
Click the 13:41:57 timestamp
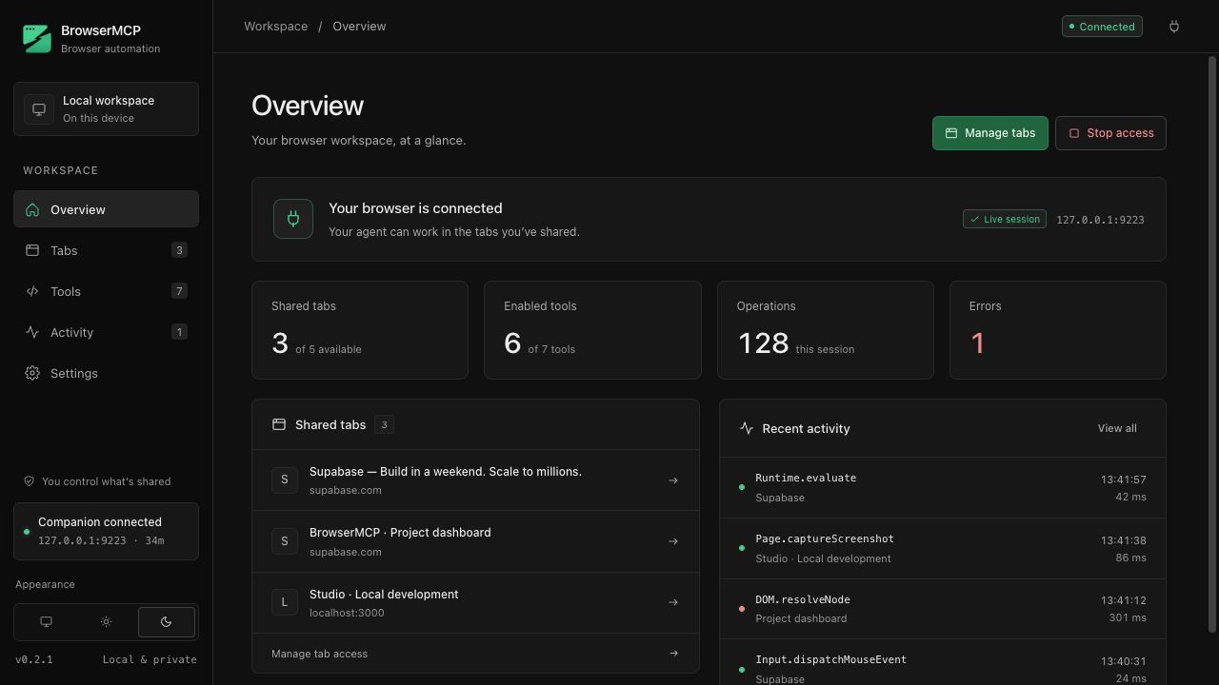[x=1124, y=479]
